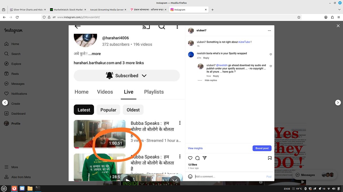The image size is (343, 192).
Task: Click Create in Instagram sidebar
Action: click(12, 104)
